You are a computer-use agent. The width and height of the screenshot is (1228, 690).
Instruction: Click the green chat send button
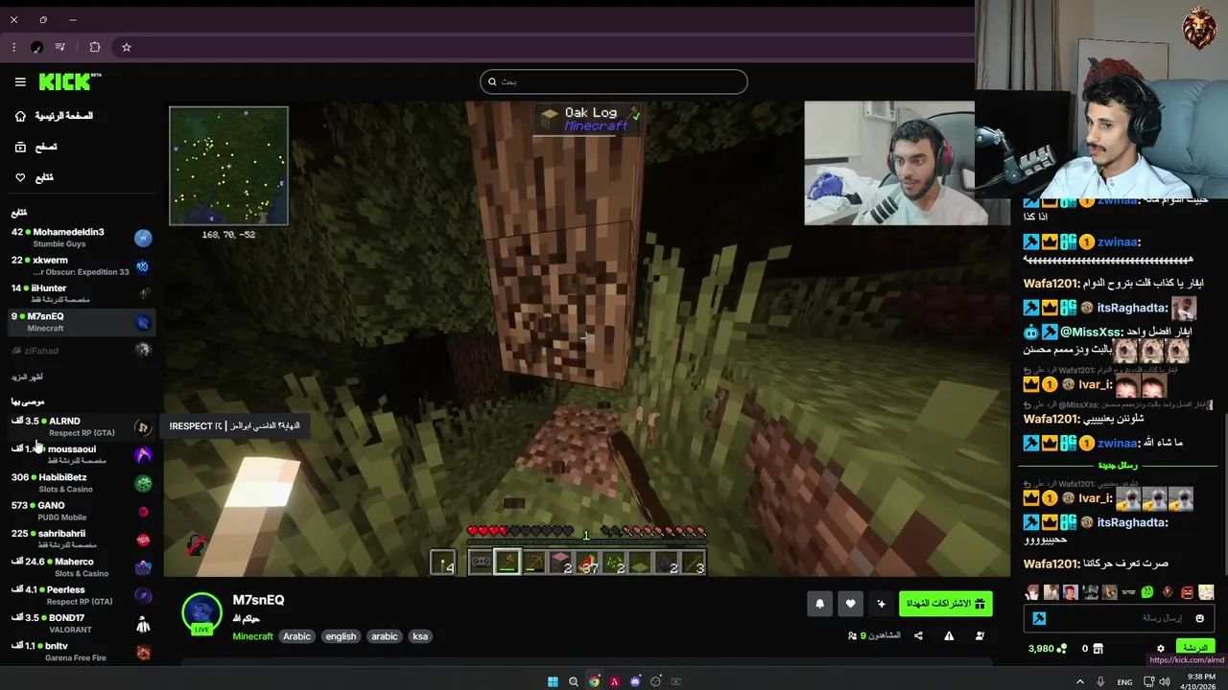1194,648
